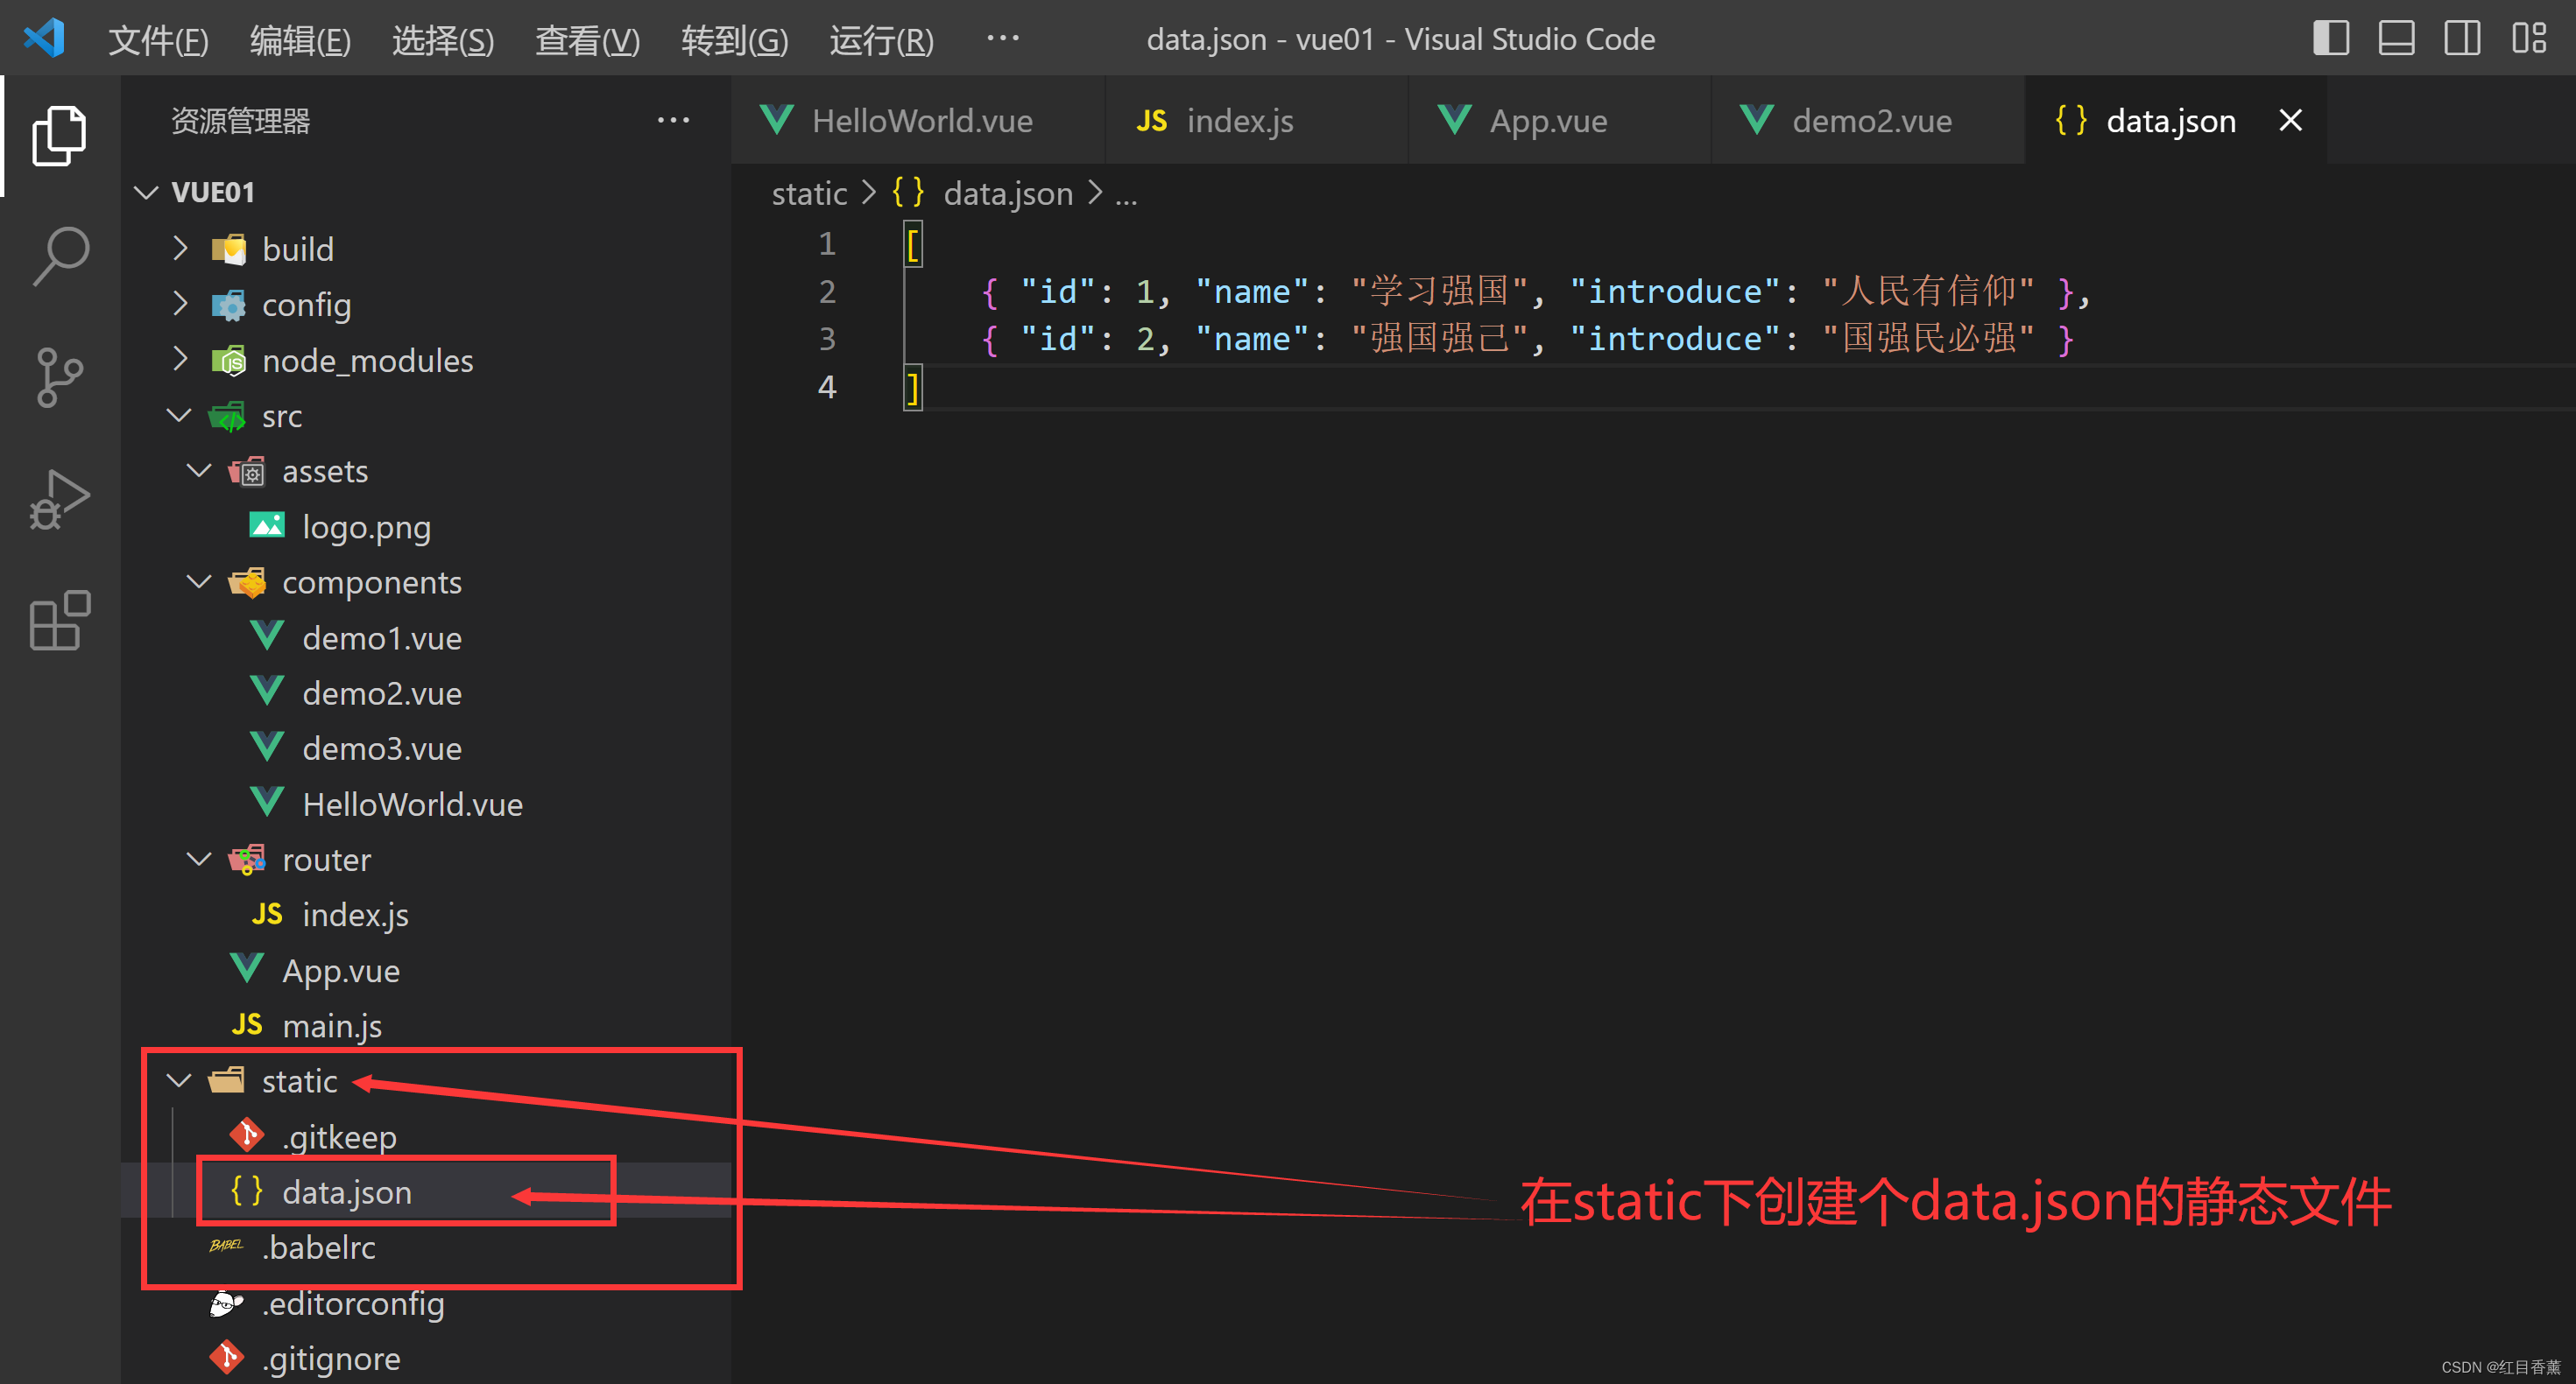Click the VS Code logo icon
The width and height of the screenshot is (2576, 1384).
[x=44, y=39]
